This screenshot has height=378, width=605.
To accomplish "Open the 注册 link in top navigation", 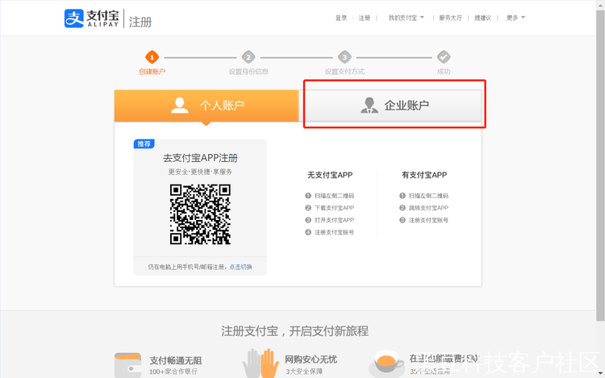I will click(x=365, y=18).
